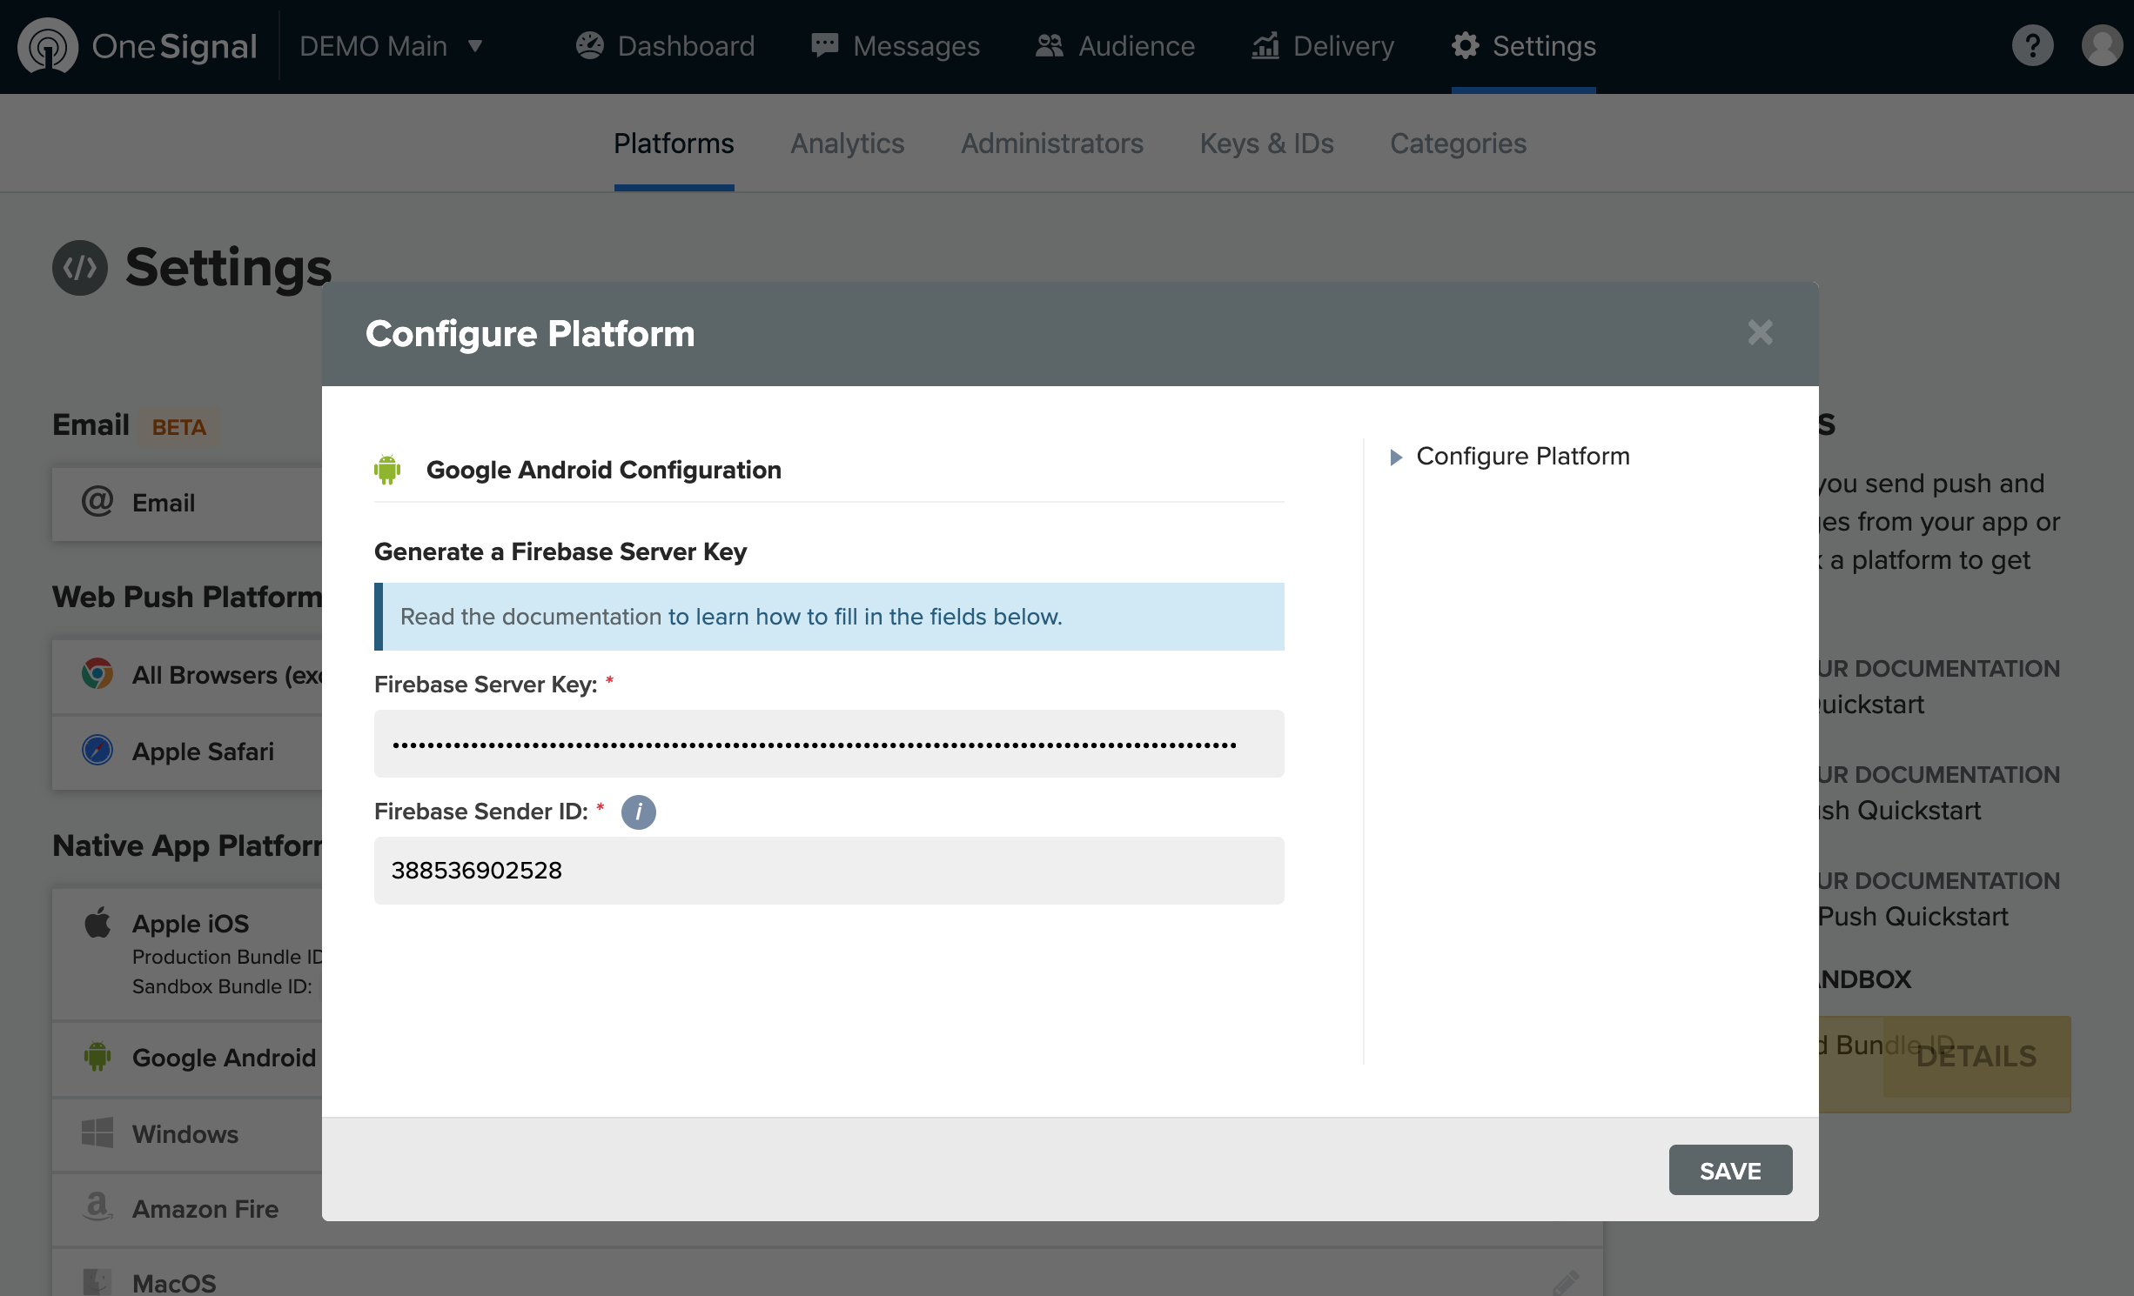Close the Configure Platform dialog

click(1760, 332)
